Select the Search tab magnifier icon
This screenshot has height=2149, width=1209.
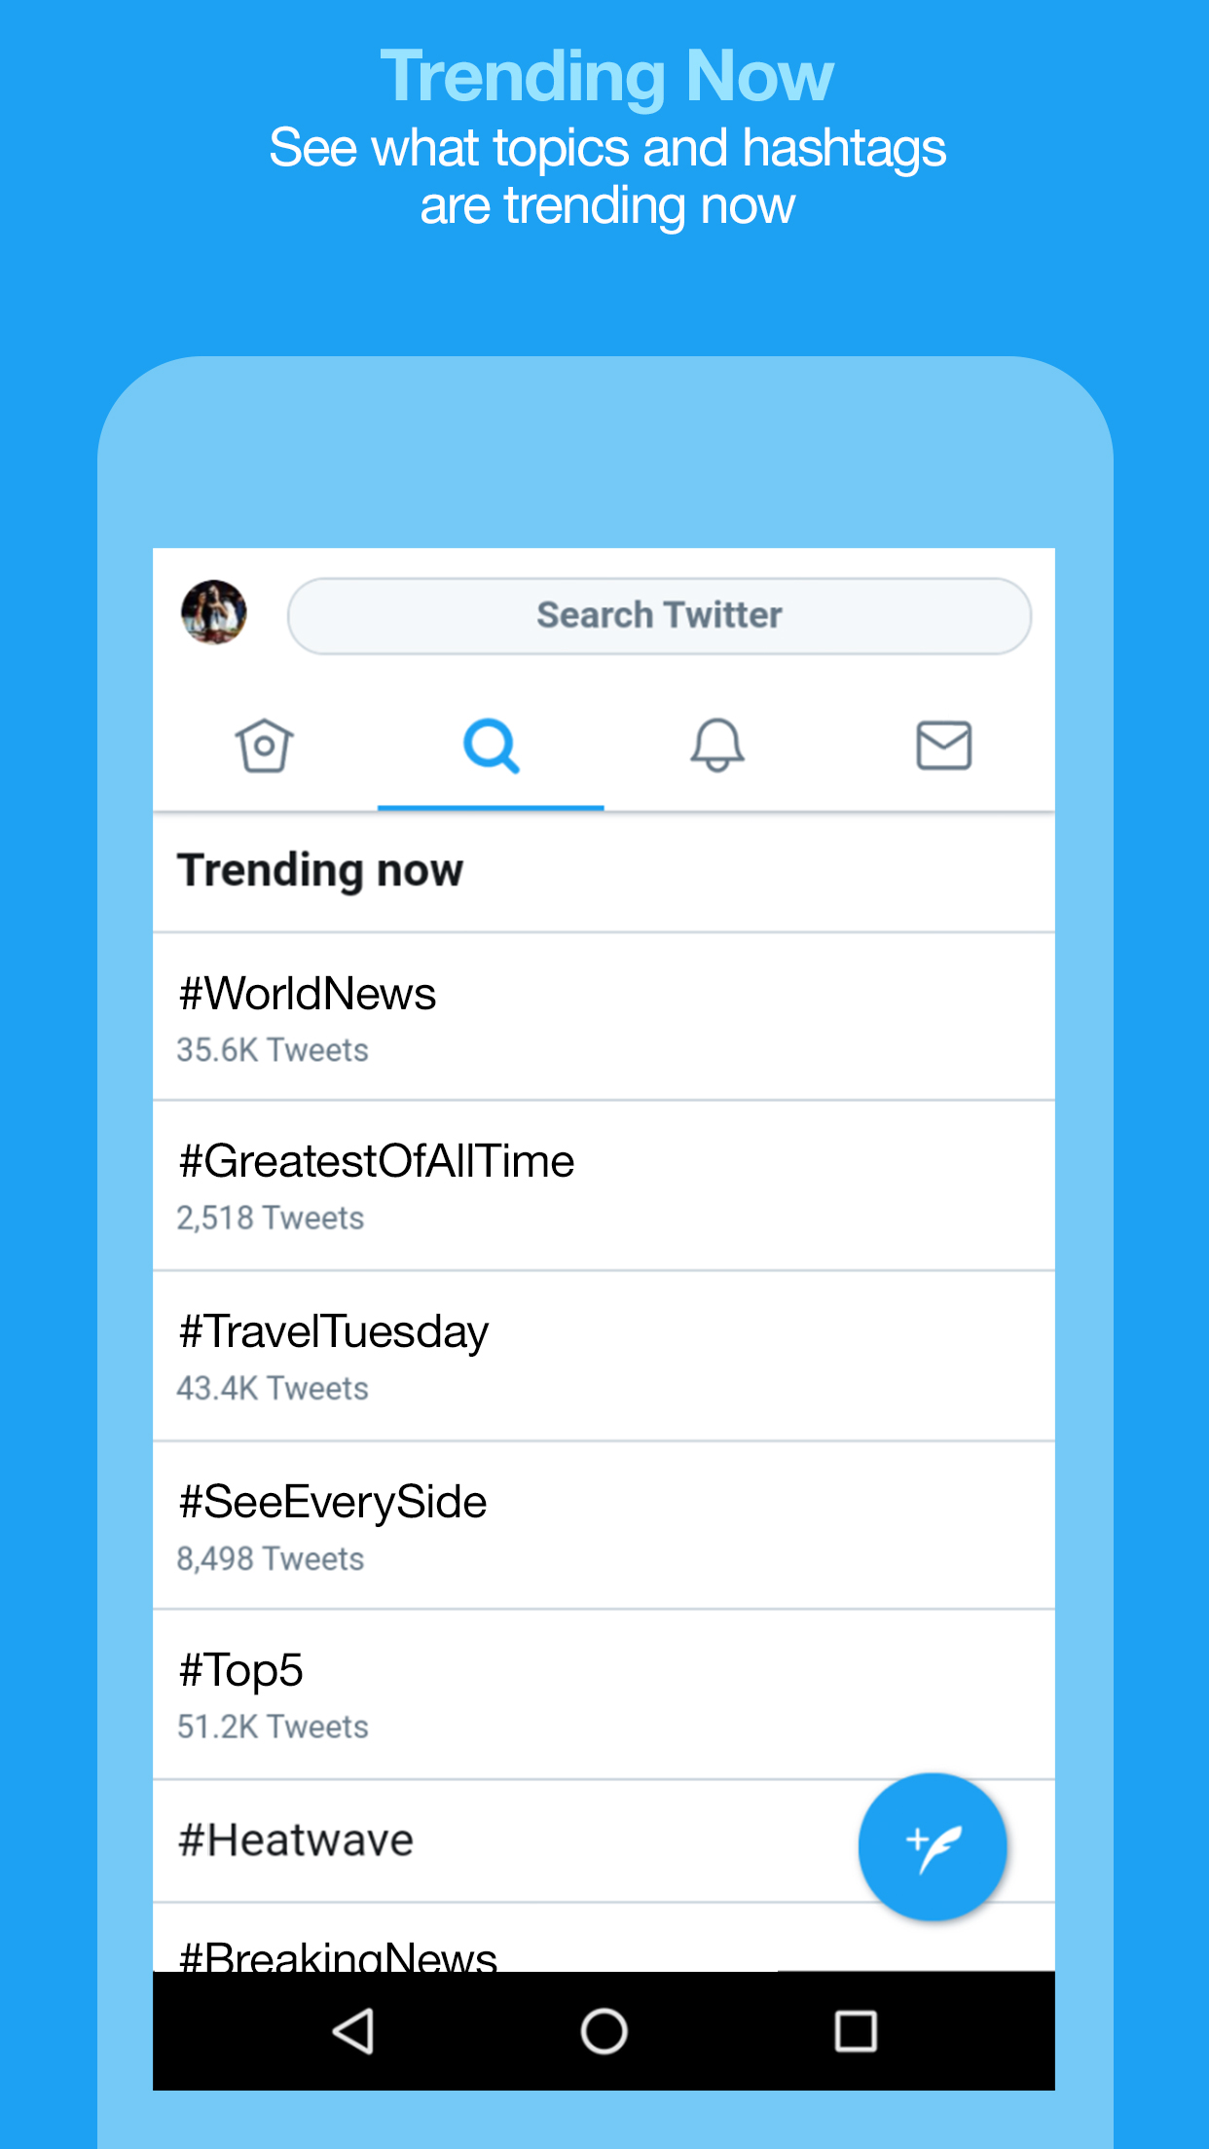point(491,747)
